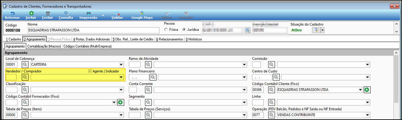Toggle the Agente / Indicador checkbox
Screen dimensions: 402x120
tap(90, 71)
